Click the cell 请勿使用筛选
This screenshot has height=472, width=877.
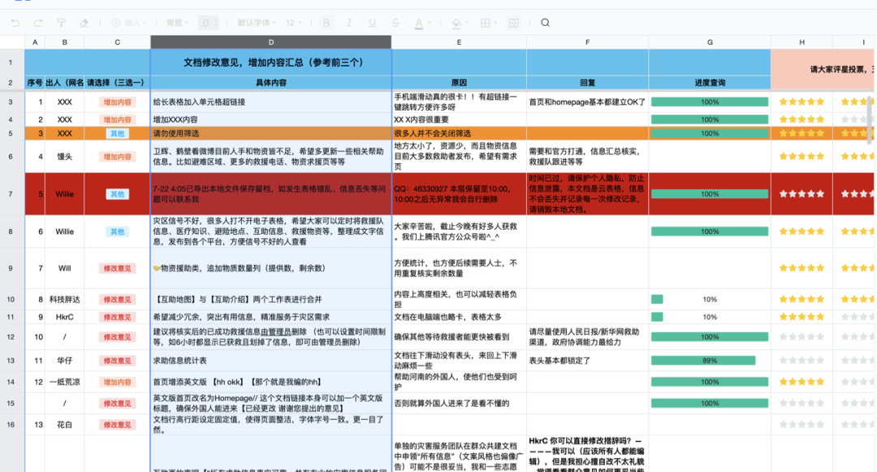270,134
